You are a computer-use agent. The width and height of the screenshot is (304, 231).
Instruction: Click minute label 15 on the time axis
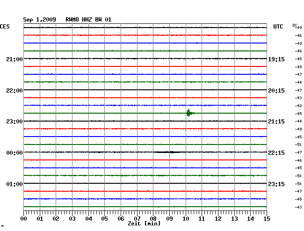point(267,219)
